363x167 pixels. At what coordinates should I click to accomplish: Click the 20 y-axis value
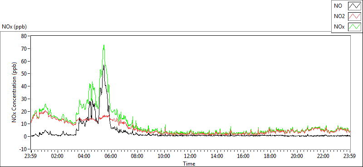click(24, 111)
